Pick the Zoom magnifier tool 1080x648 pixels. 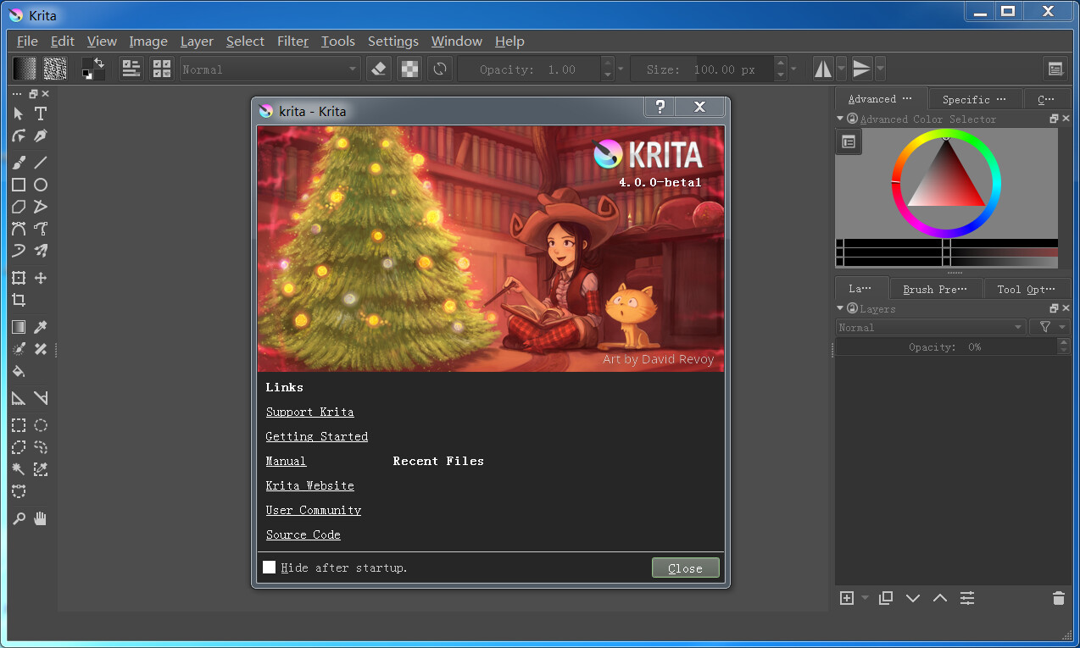[18, 518]
